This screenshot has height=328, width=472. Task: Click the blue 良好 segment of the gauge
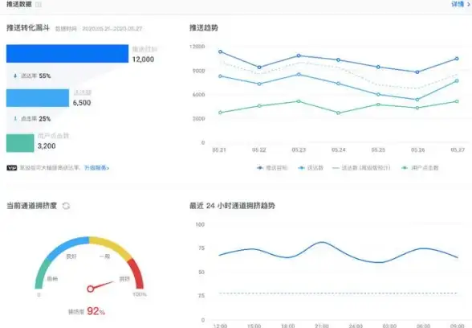click(x=67, y=247)
